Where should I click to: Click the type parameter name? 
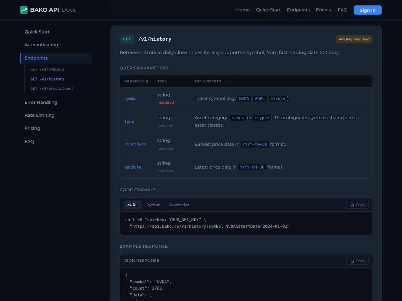point(129,122)
